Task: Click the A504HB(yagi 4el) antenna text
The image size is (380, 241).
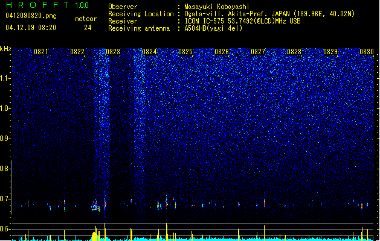Action: pyautogui.click(x=213, y=28)
